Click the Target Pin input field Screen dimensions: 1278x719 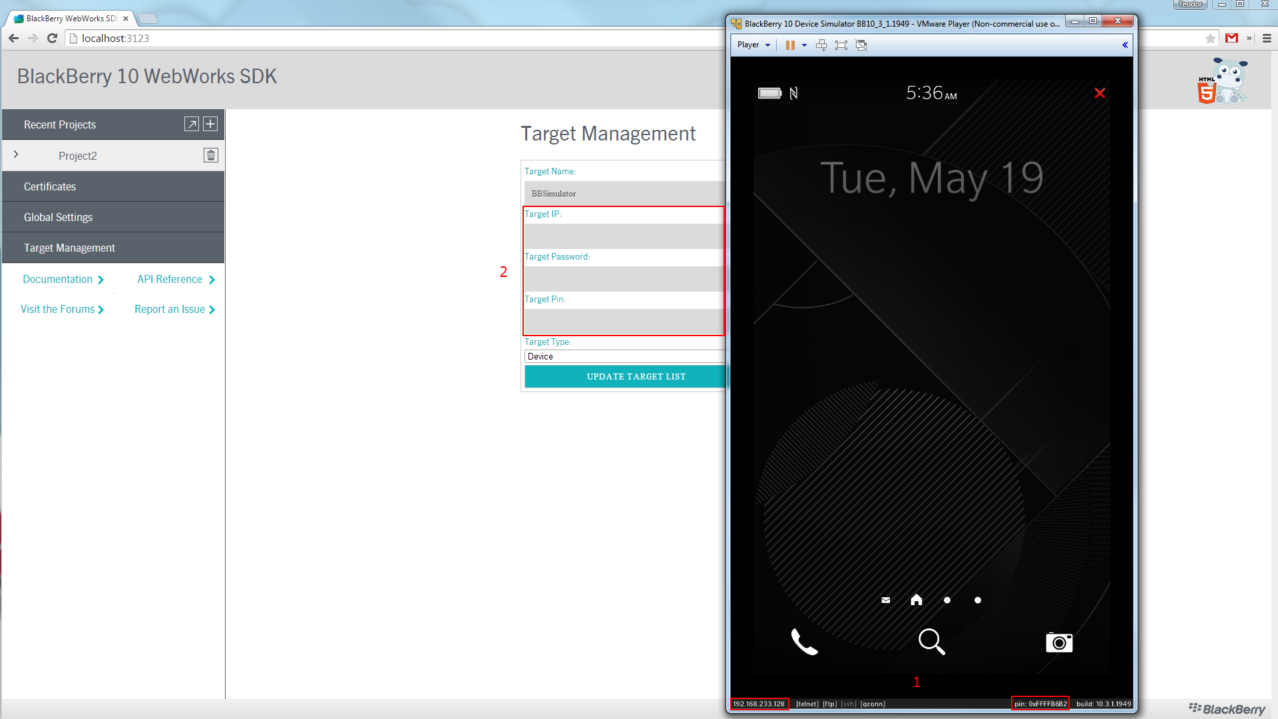point(624,322)
